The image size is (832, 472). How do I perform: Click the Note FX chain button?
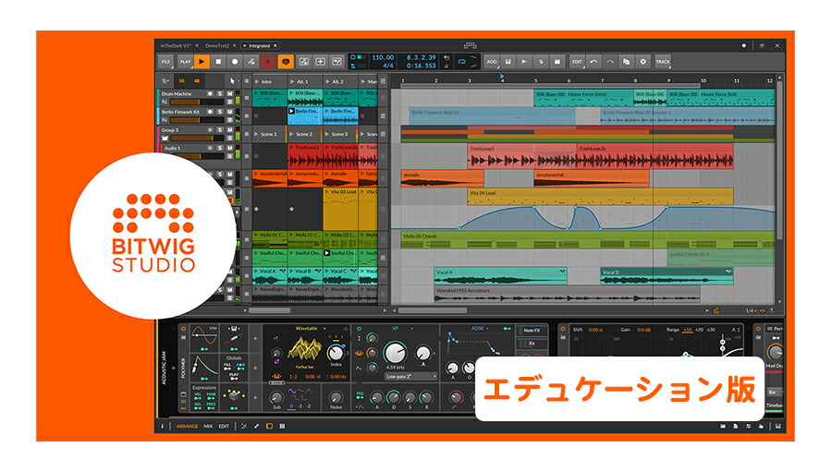coord(532,331)
